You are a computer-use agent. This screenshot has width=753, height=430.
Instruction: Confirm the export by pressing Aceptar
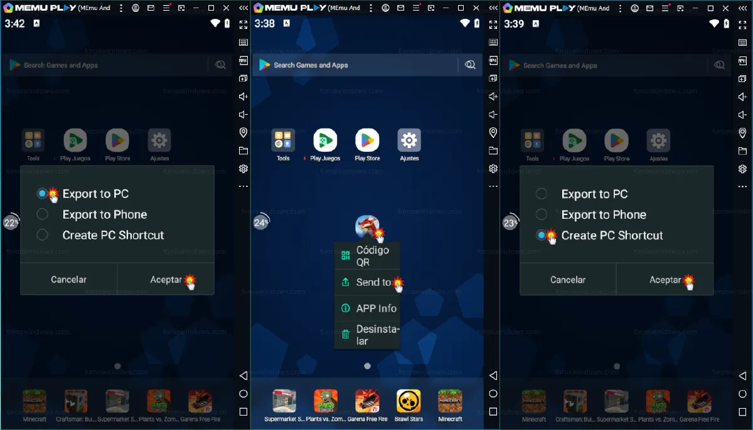click(165, 279)
